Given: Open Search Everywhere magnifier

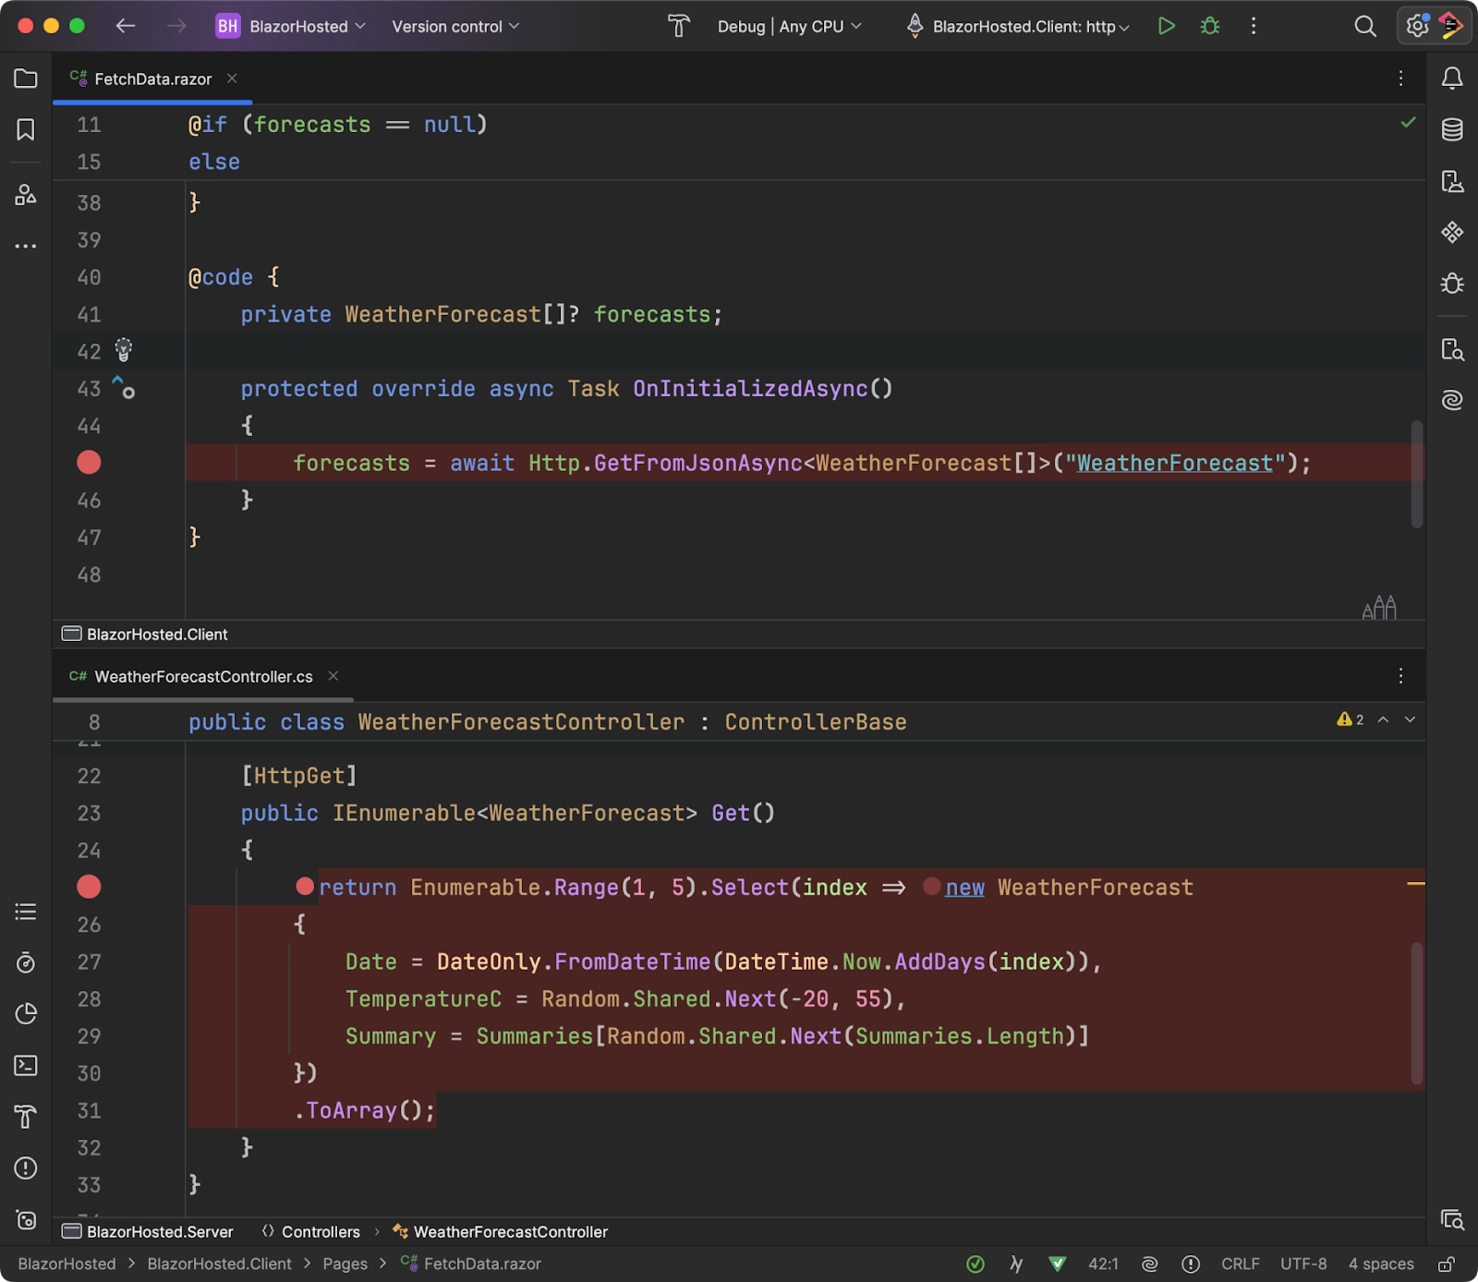Looking at the screenshot, I should click(1365, 26).
